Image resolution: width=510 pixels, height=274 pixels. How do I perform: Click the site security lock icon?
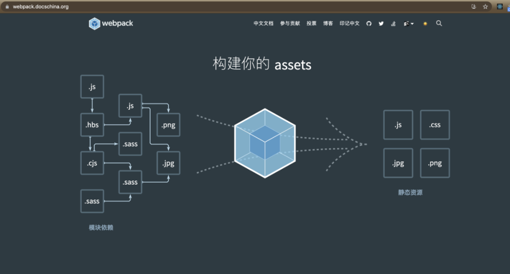click(x=7, y=7)
